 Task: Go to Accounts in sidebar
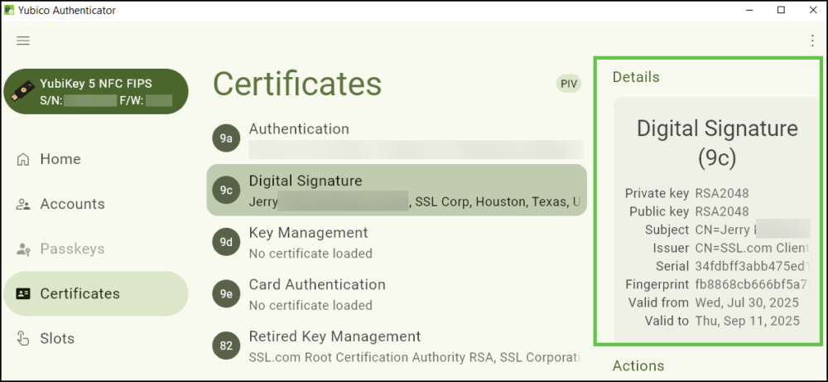point(72,204)
